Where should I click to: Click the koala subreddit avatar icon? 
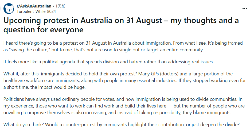coord(9,9)
